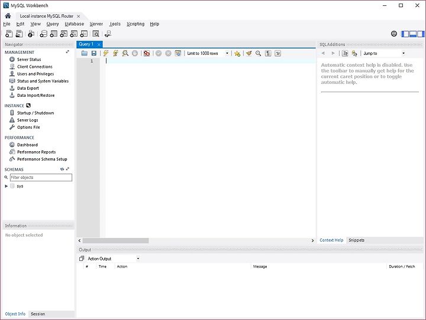Save script icon in Query 1 toolbar
This screenshot has width=426, height=320.
[x=93, y=53]
